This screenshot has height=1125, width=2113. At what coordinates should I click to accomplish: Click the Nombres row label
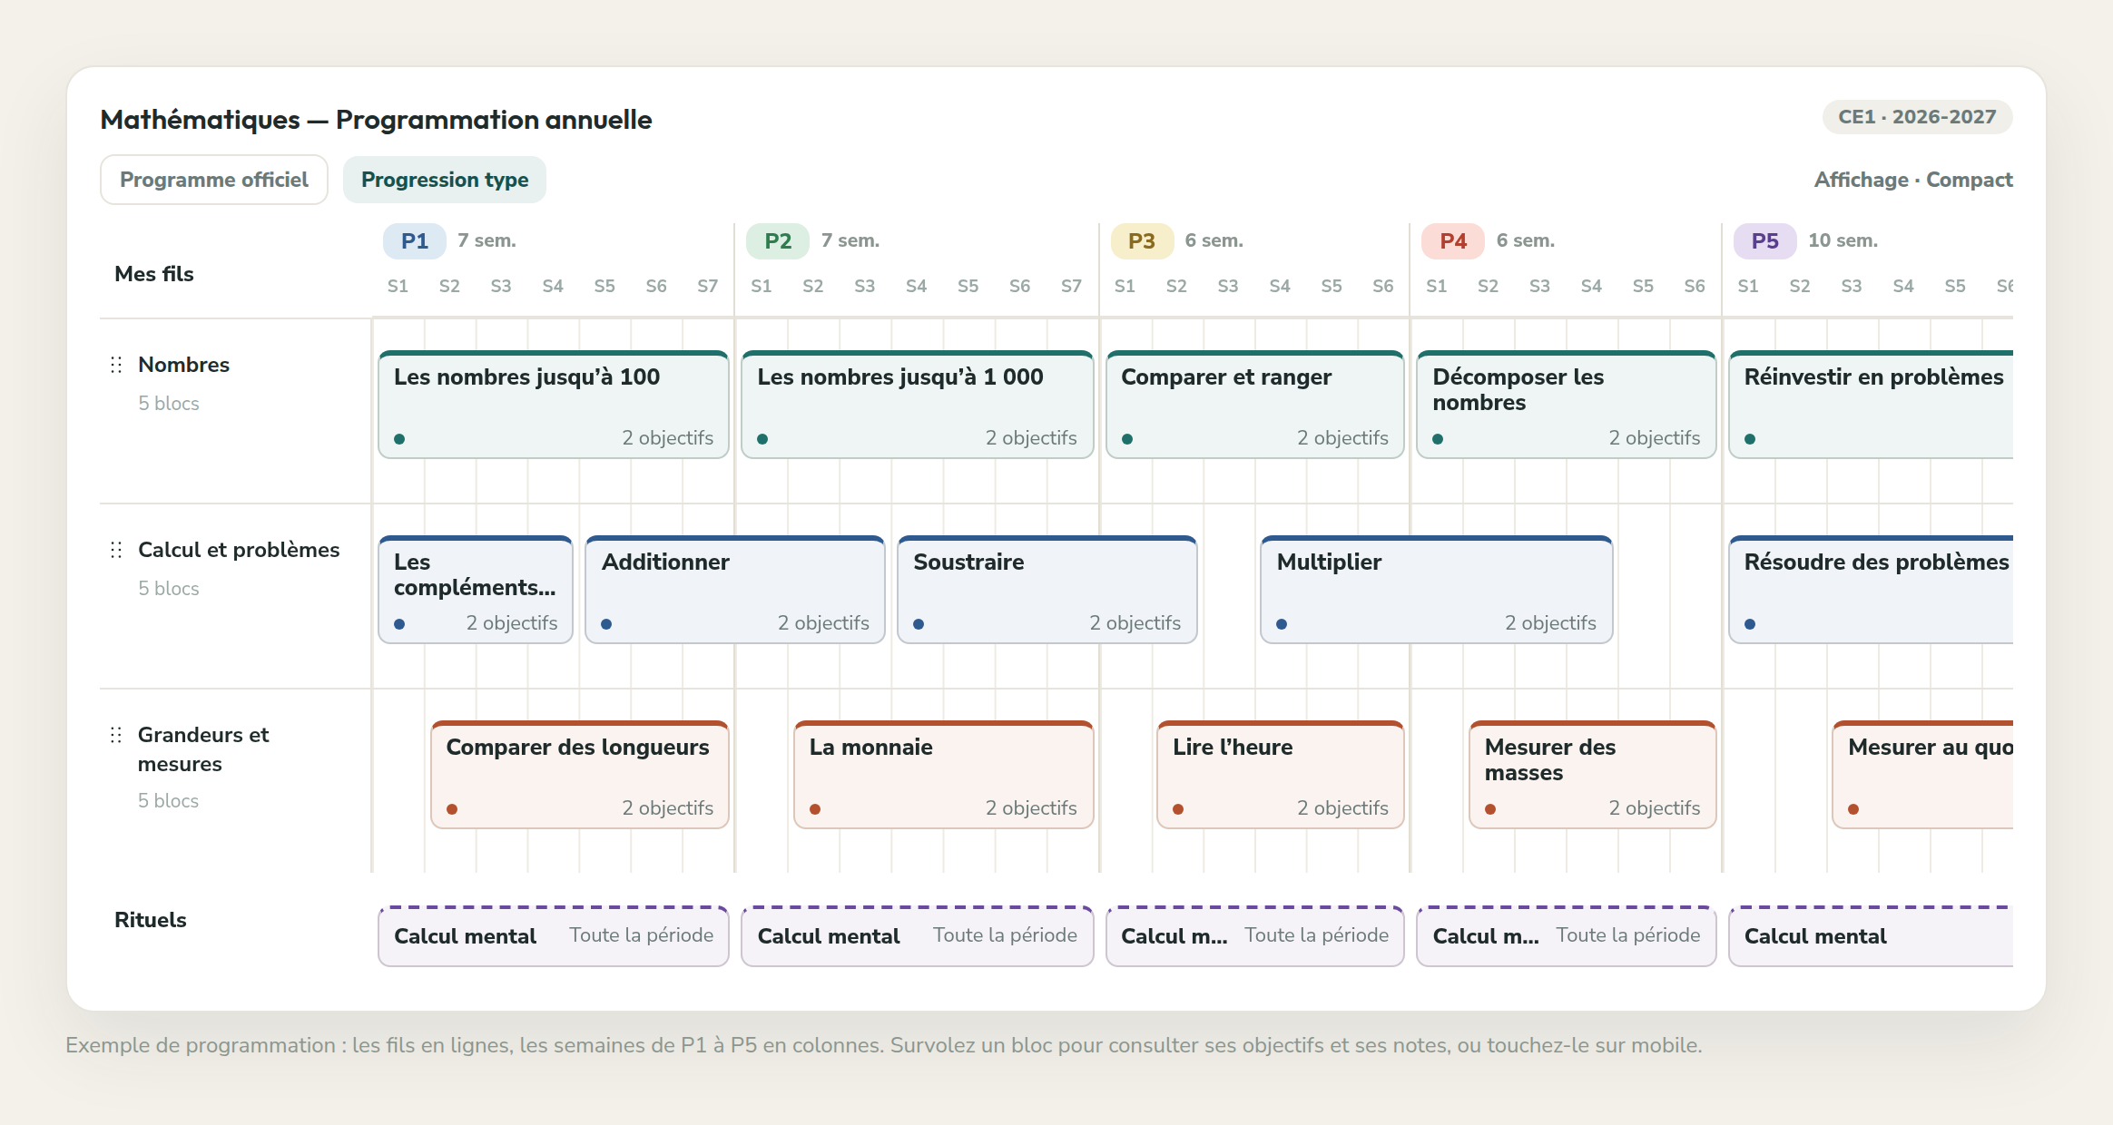point(183,365)
